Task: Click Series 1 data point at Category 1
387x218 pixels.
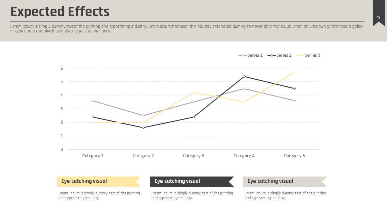Action: pos(93,101)
